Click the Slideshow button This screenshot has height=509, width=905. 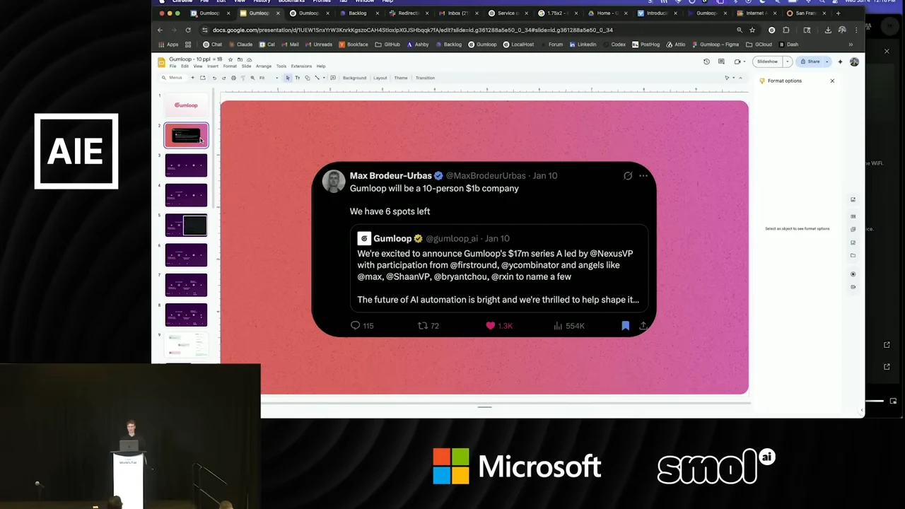767,62
